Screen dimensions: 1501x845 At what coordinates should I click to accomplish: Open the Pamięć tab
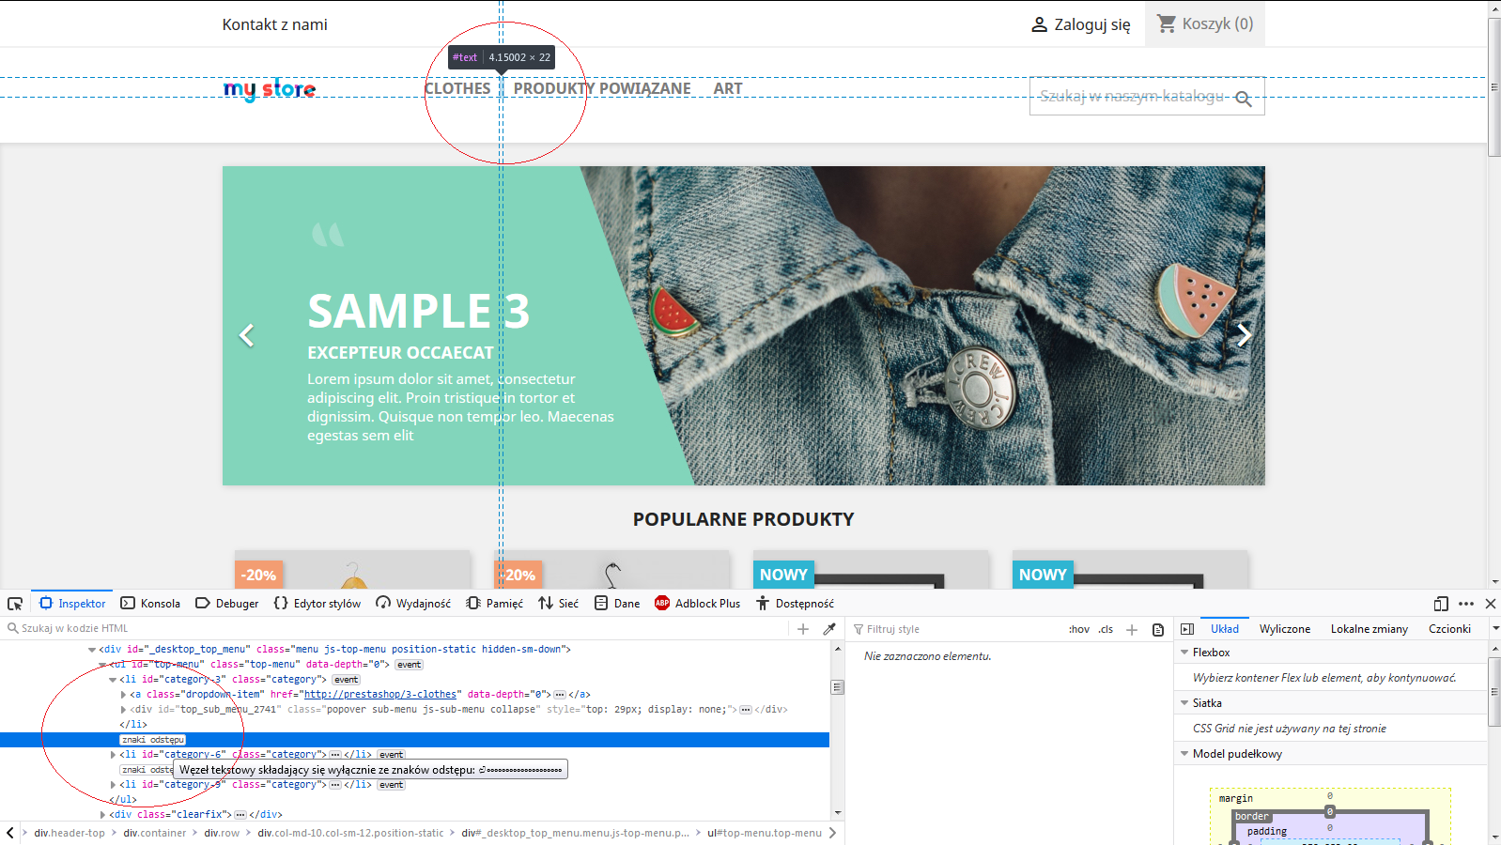tap(494, 604)
